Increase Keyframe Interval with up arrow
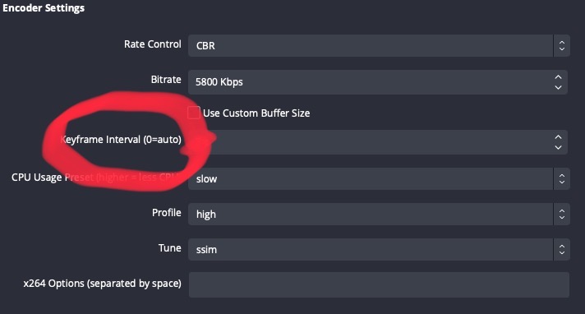This screenshot has width=585, height=314. click(x=558, y=137)
